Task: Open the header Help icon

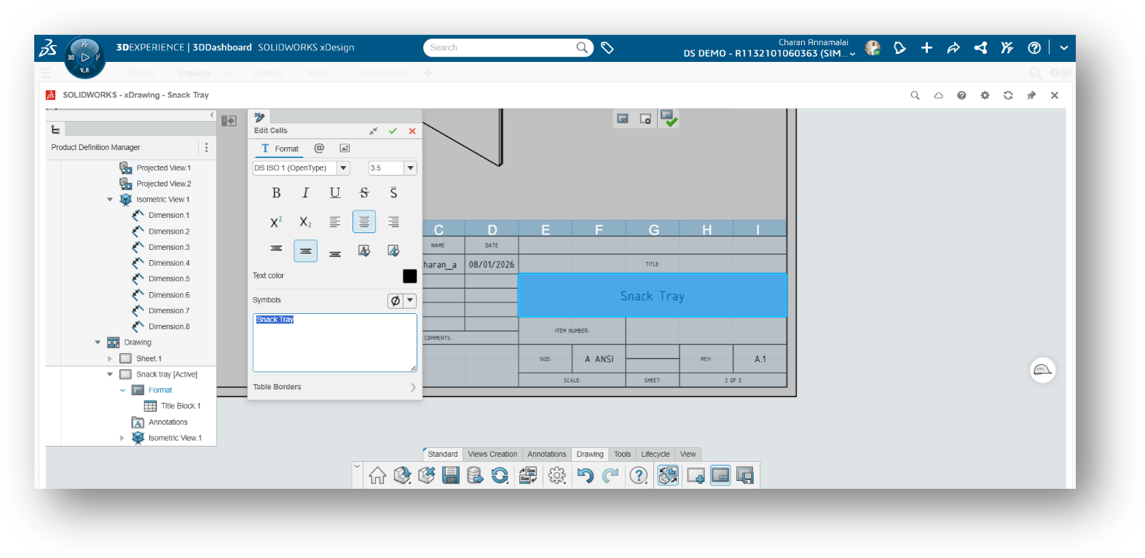Action: click(1034, 48)
